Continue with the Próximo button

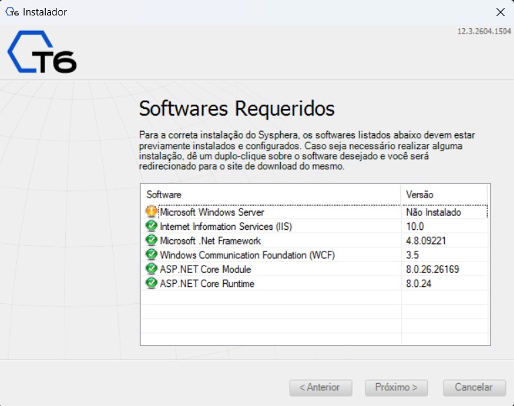coord(396,388)
